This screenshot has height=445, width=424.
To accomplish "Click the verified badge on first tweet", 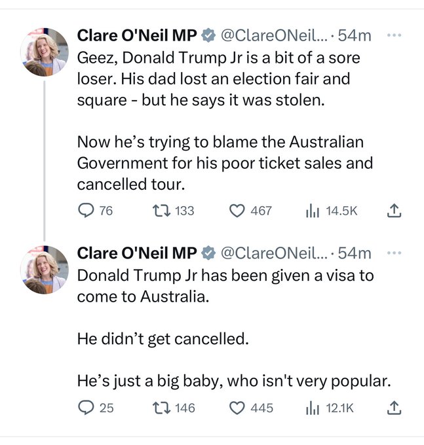I will click(x=208, y=35).
